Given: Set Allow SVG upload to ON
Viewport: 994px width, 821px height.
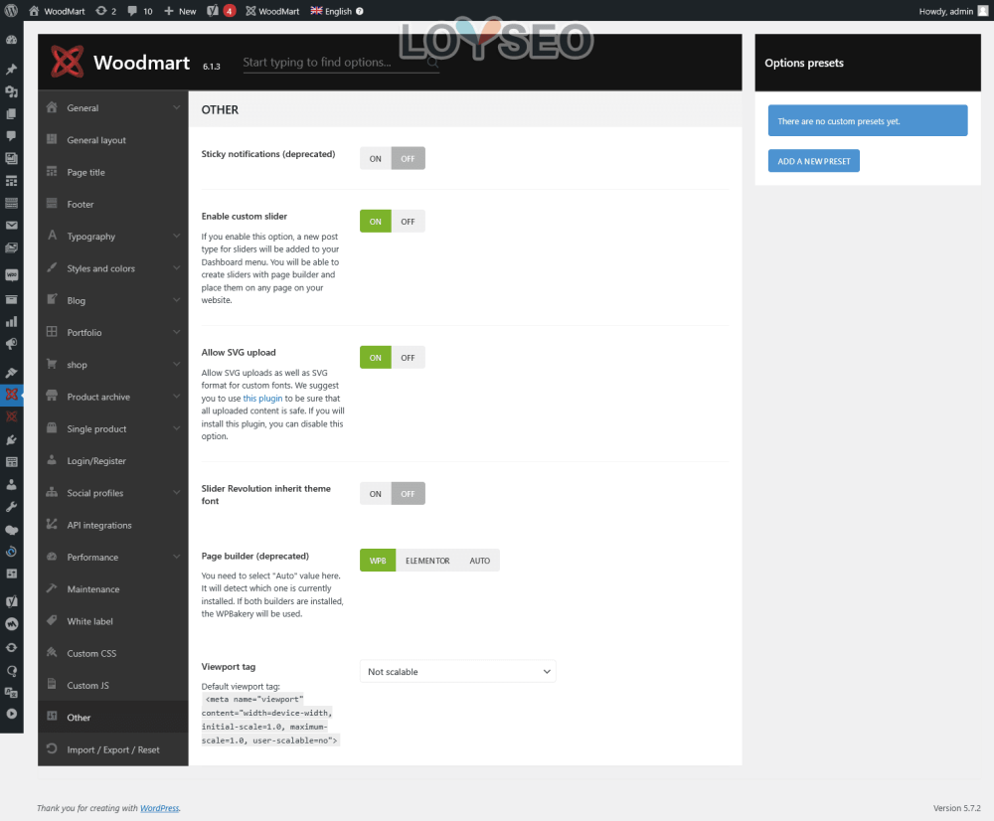Looking at the screenshot, I should coord(376,358).
